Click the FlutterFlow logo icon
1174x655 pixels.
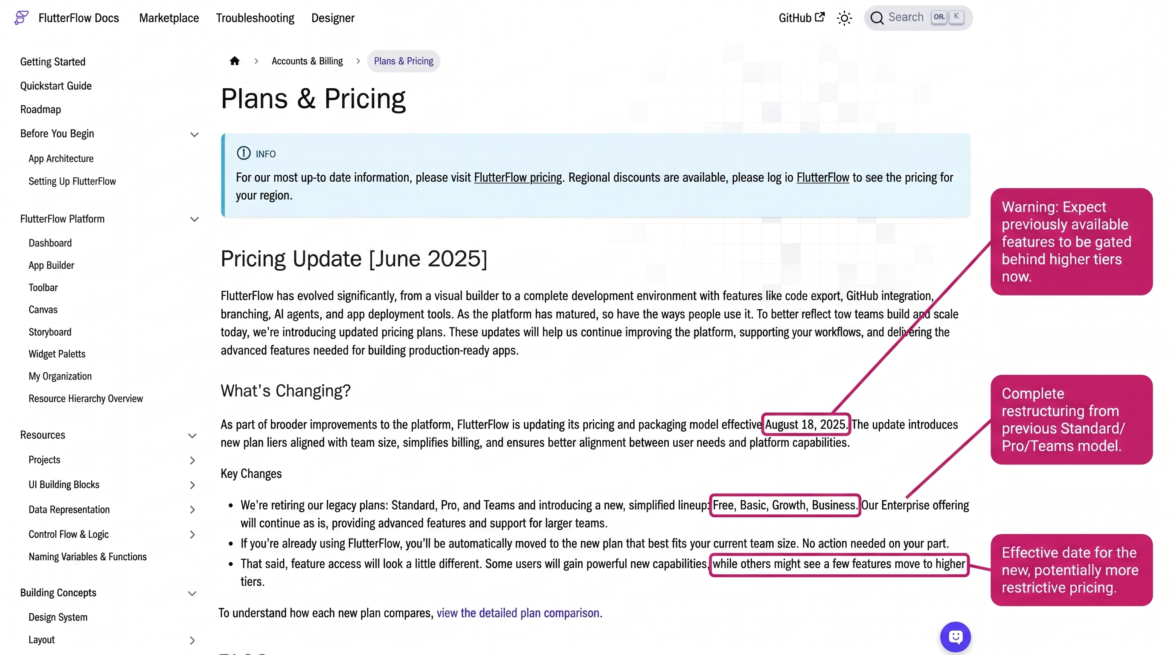(x=21, y=18)
